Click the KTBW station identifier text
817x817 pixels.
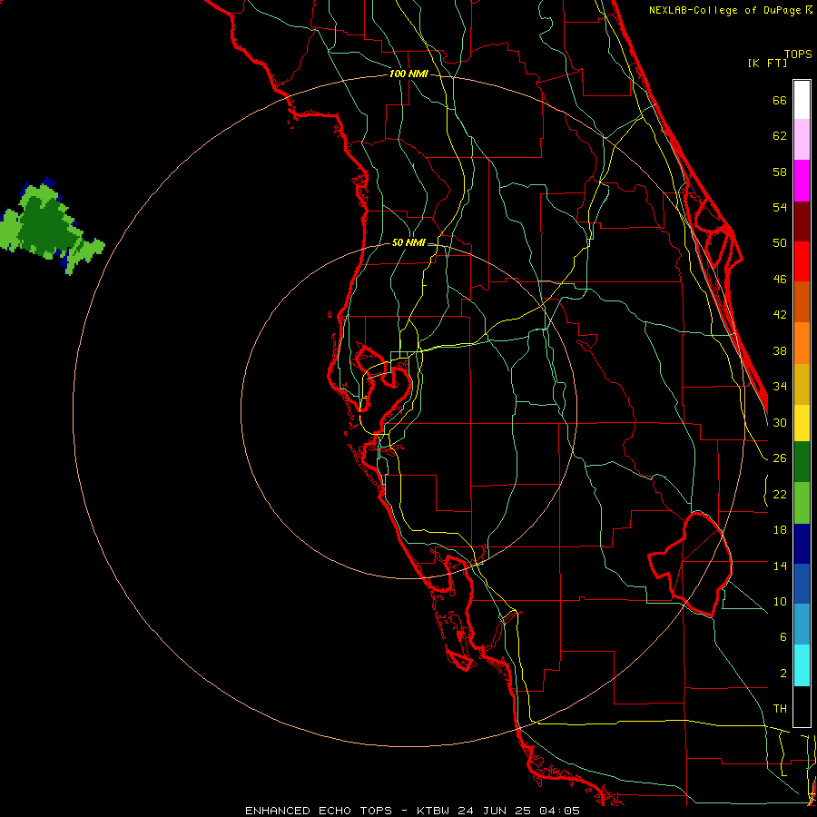coord(433,811)
